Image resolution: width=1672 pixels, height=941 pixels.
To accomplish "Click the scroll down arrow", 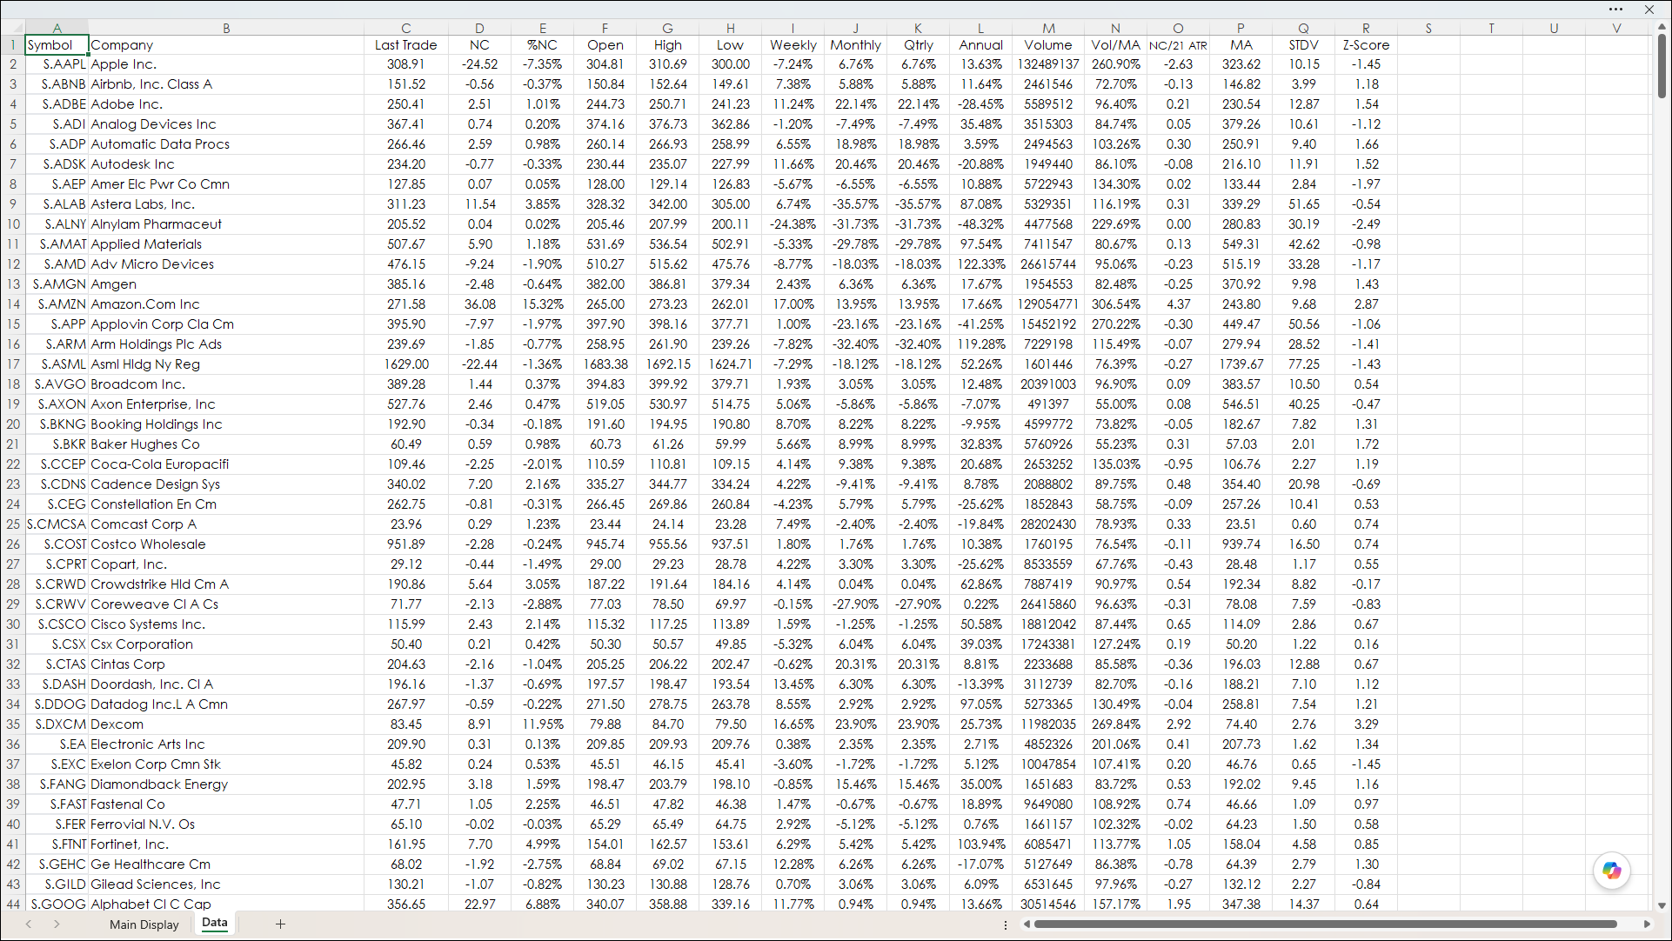I will 1662,905.
